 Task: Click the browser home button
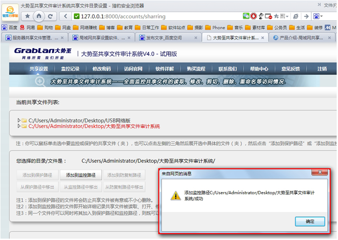(39, 16)
